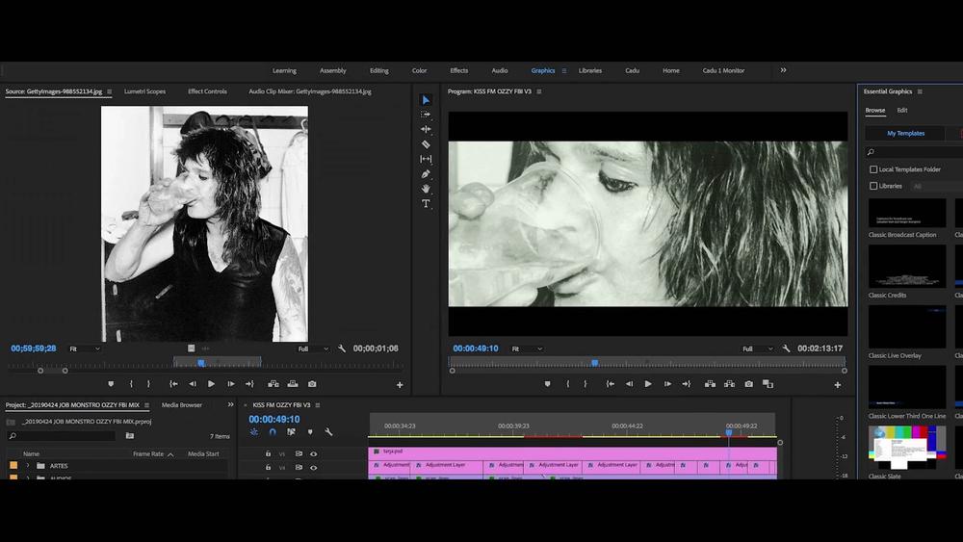Open Lumetri Scopes tab

click(145, 91)
